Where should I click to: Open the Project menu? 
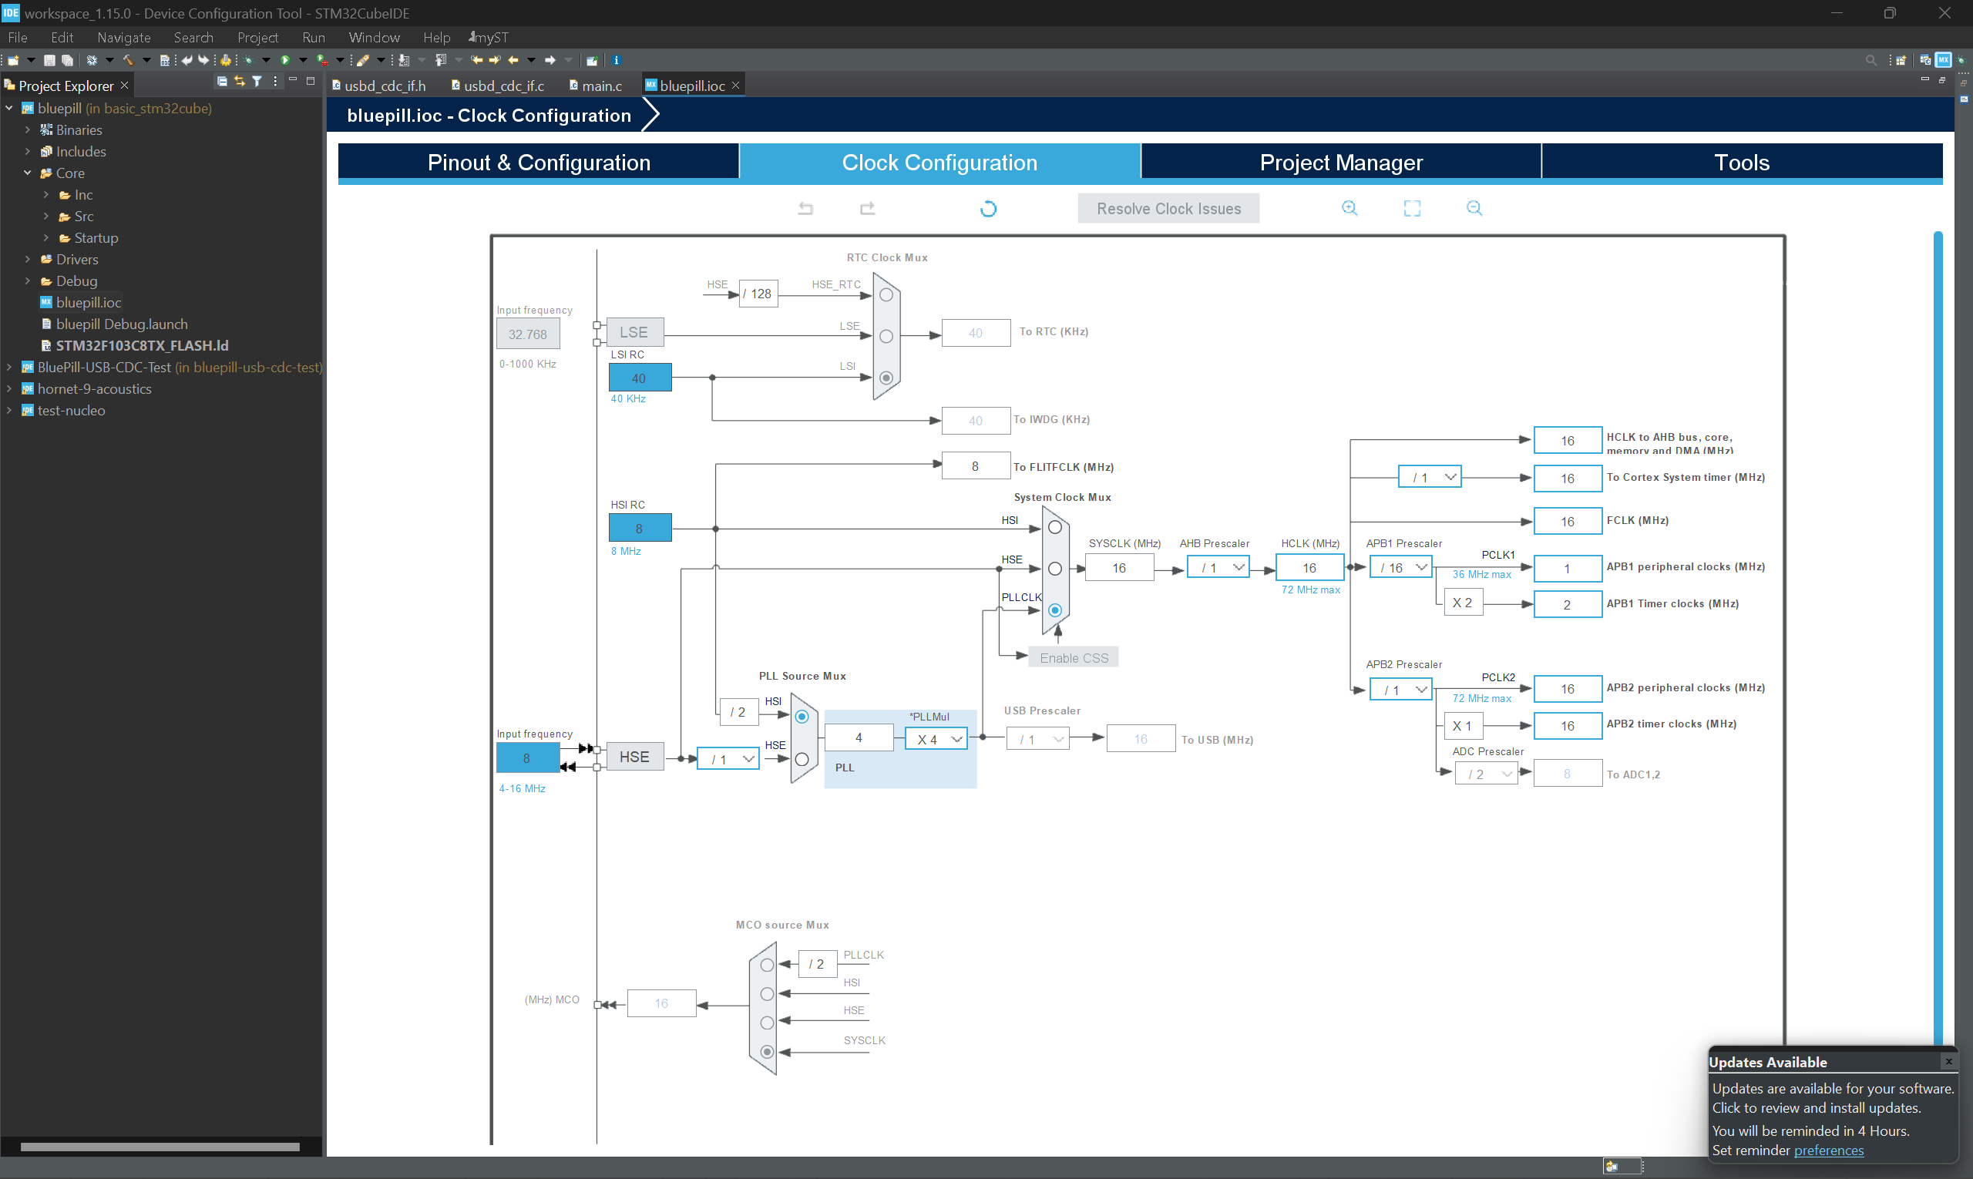pyautogui.click(x=257, y=37)
